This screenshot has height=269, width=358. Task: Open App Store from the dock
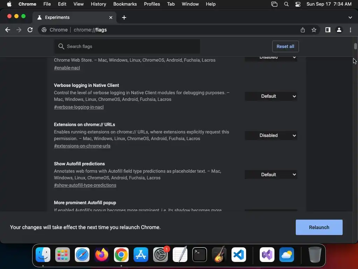[x=141, y=255]
